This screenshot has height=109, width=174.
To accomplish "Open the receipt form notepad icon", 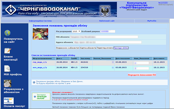I will click(7, 51).
